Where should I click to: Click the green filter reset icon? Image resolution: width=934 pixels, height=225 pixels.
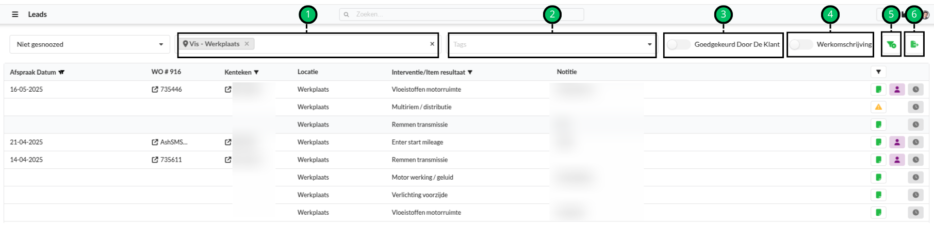pos(891,44)
